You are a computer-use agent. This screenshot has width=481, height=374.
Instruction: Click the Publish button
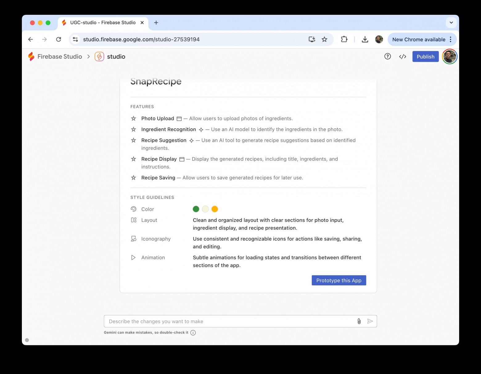tap(425, 56)
